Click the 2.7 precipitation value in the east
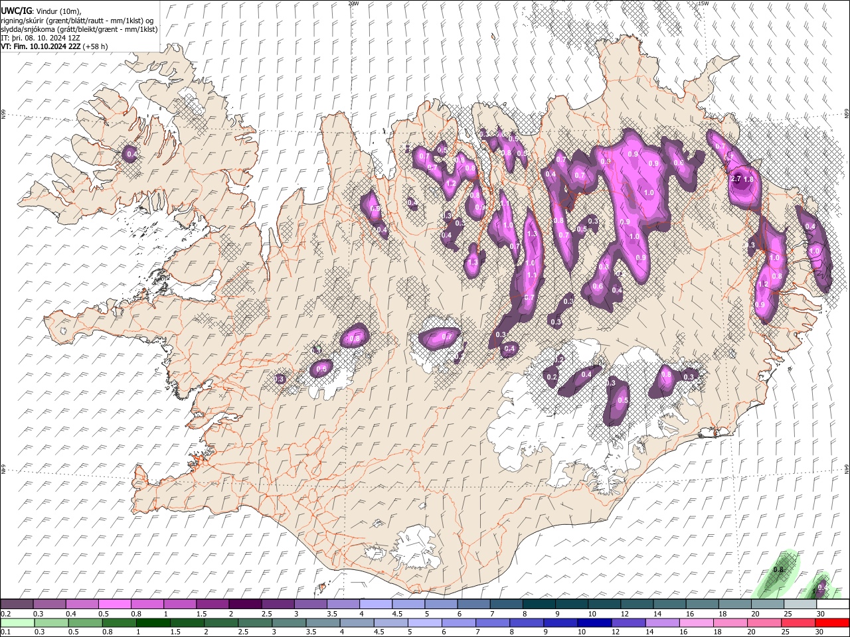850x637 pixels. pos(735,179)
